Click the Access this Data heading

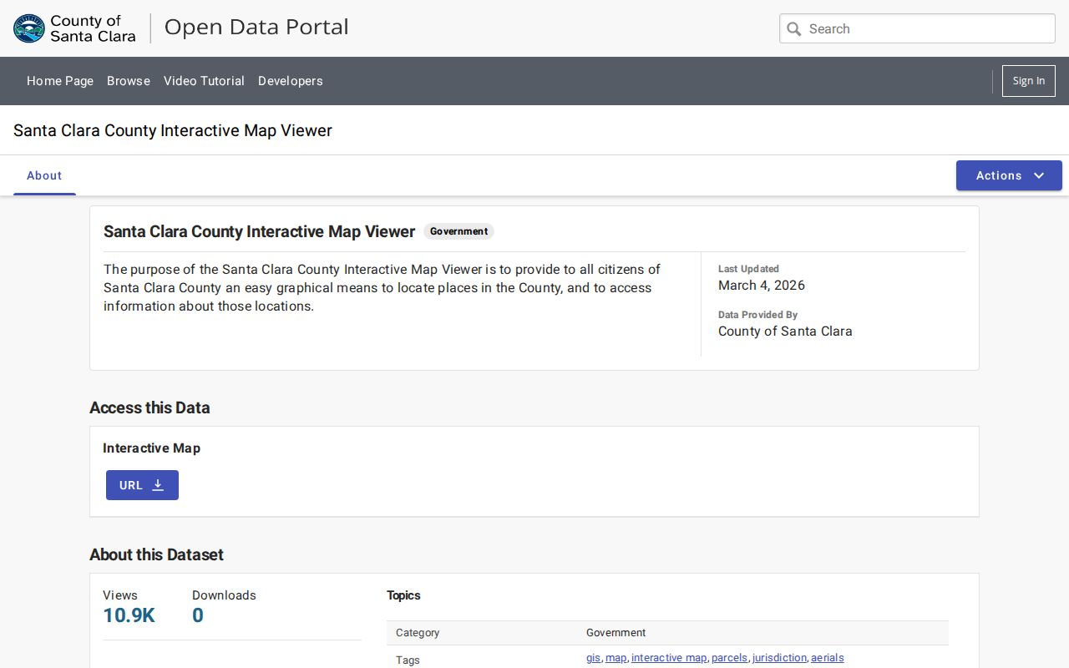[x=149, y=407]
